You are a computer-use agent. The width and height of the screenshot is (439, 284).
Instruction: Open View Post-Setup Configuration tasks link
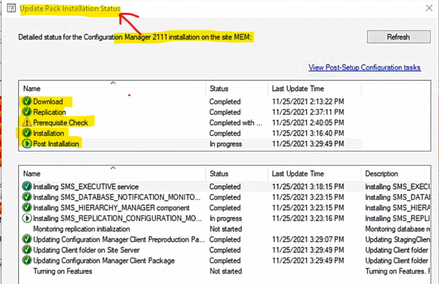pos(364,67)
